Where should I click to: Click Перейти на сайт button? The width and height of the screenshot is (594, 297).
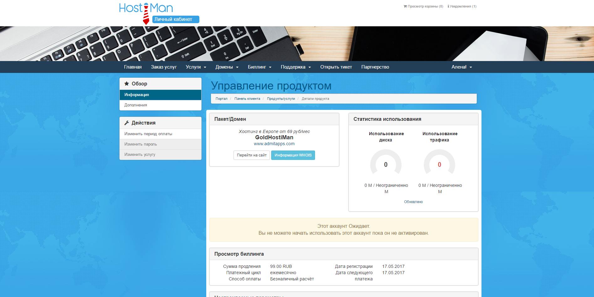(252, 155)
